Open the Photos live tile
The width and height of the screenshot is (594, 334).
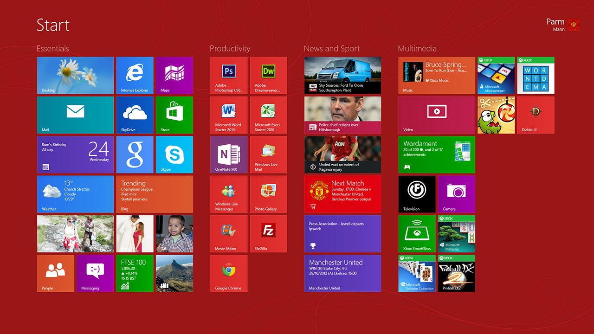click(75, 234)
